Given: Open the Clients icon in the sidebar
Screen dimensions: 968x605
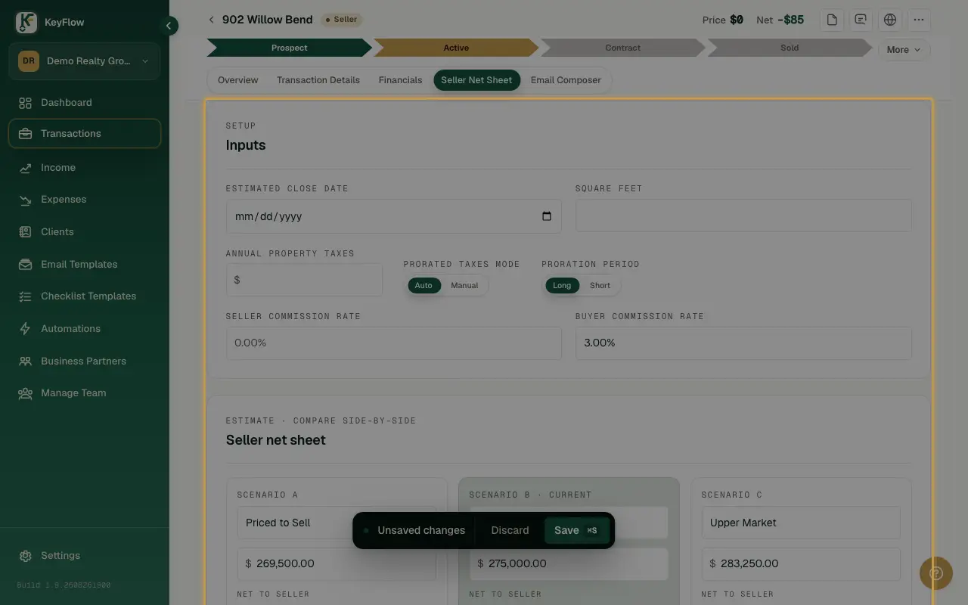Looking at the screenshot, I should (25, 232).
